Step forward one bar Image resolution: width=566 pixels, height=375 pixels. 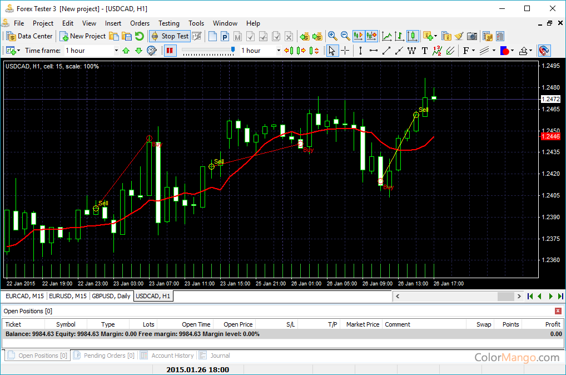[301, 51]
